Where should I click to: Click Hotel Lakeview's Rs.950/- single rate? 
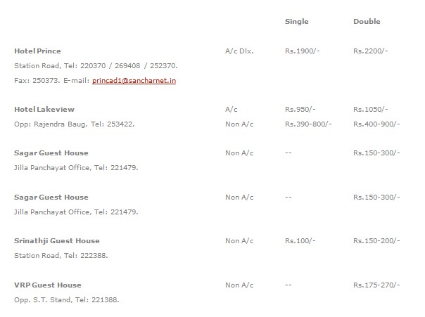click(300, 110)
